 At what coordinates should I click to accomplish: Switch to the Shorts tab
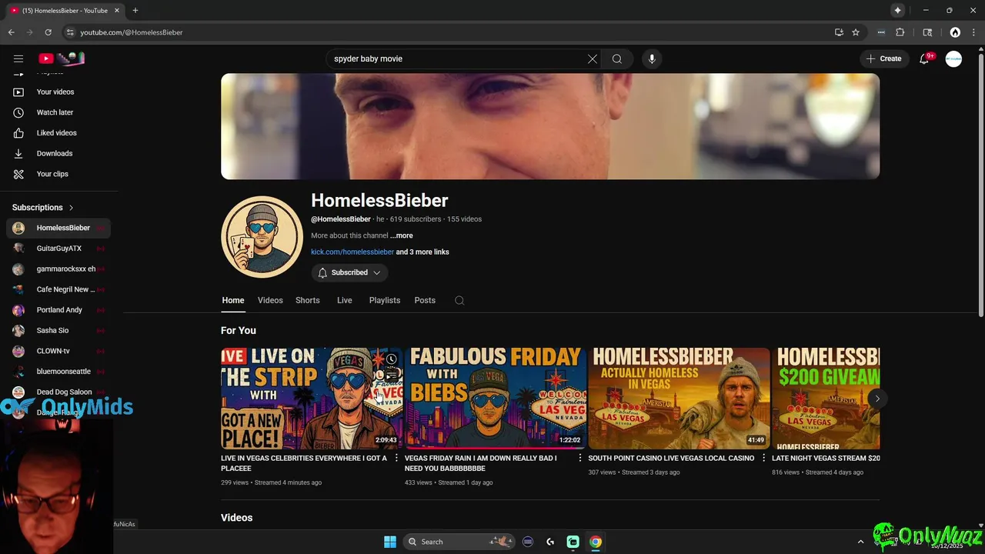pos(308,301)
